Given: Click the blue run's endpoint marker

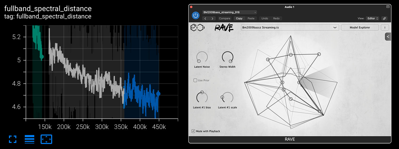Looking at the screenshot, I should [x=158, y=94].
